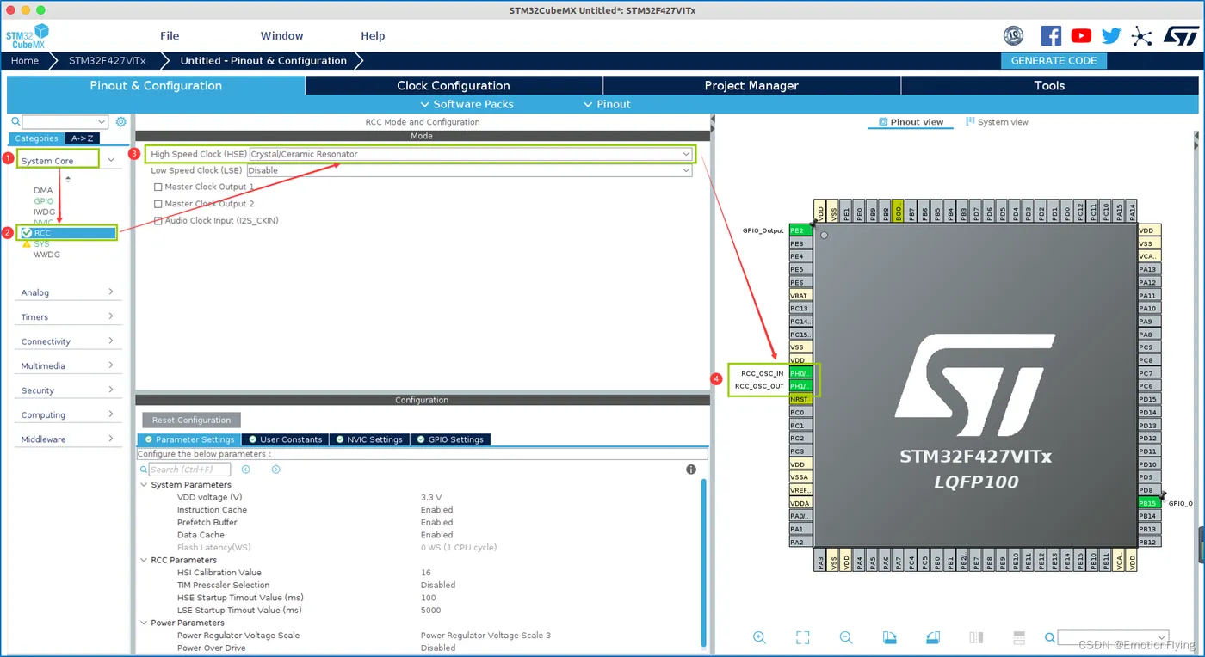Click the parameter Search (Ctrl+F) field
This screenshot has height=657, width=1205.
pyautogui.click(x=189, y=470)
